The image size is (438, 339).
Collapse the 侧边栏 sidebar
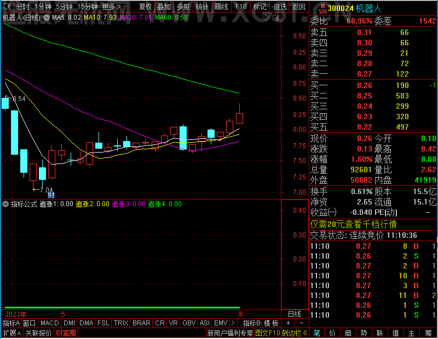click(x=295, y=333)
